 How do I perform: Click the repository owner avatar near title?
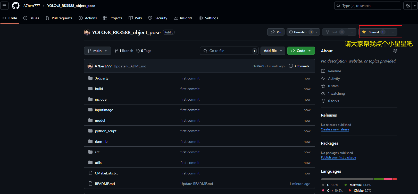(x=87, y=32)
